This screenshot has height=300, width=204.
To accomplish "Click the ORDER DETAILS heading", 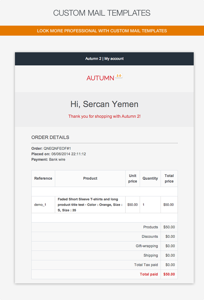I will coord(50,138).
